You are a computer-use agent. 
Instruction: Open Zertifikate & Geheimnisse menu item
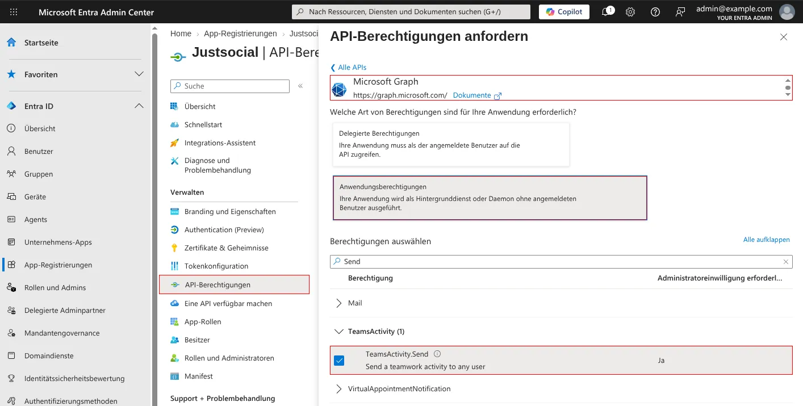pos(226,248)
